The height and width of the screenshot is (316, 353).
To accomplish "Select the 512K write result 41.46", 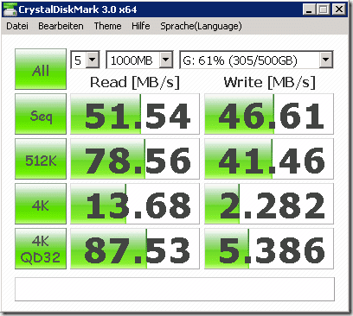I will pyautogui.click(x=269, y=159).
